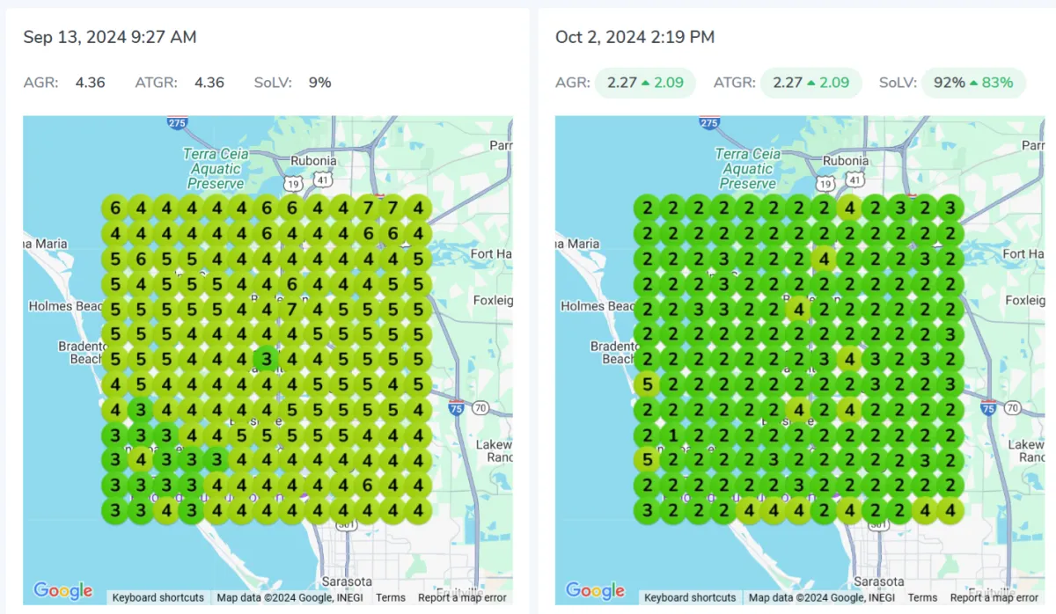Click the 'Rubonia' label on the right map

tap(847, 161)
